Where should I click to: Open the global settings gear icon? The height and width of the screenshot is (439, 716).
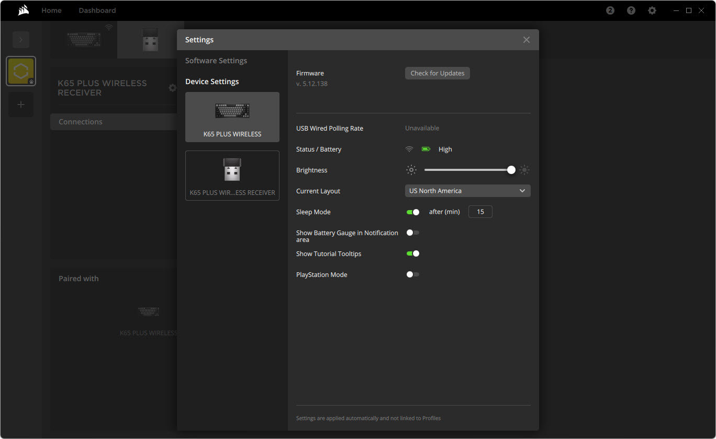(652, 10)
